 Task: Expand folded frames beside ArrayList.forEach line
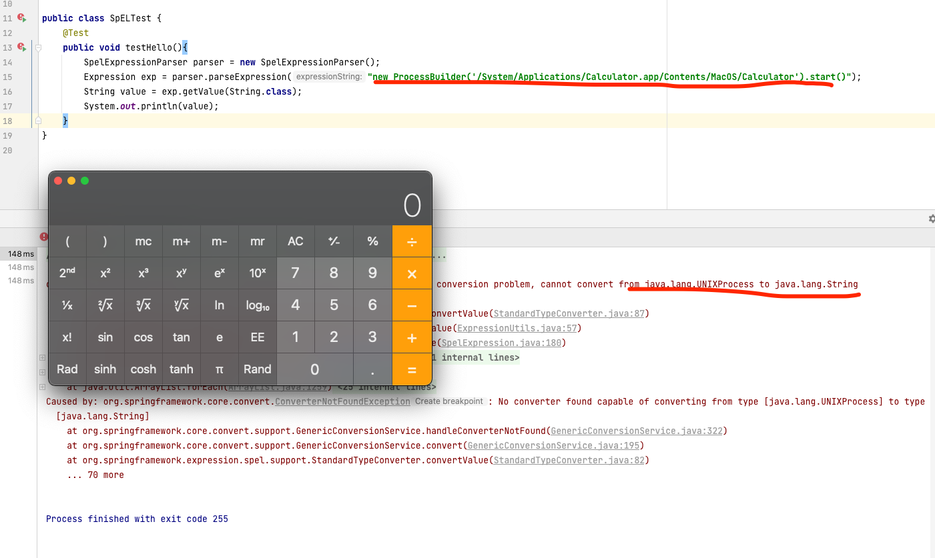coord(43,387)
